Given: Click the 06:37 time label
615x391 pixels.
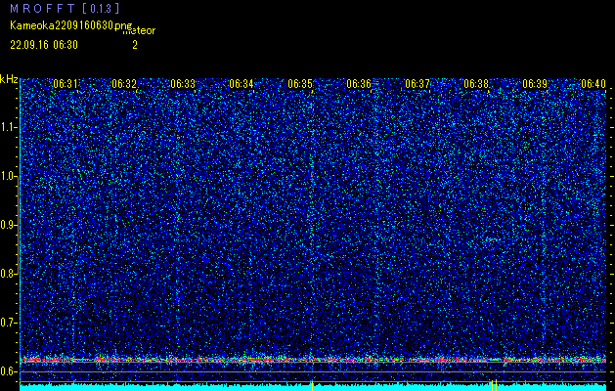Looking at the screenshot, I should pos(417,83).
